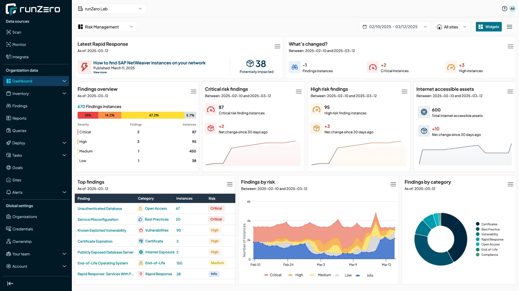Click the help question mark icon
This screenshot has height=291, width=519.
click(504, 9)
